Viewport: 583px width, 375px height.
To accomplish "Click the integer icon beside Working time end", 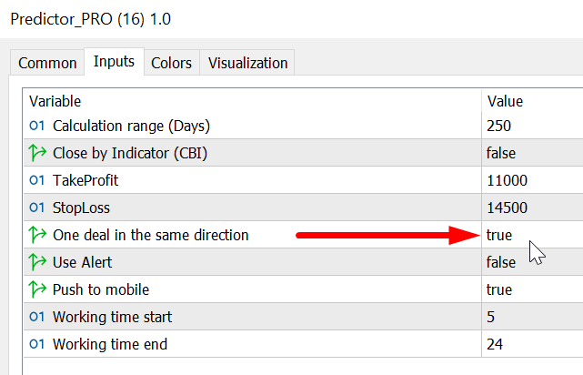I will [x=37, y=344].
